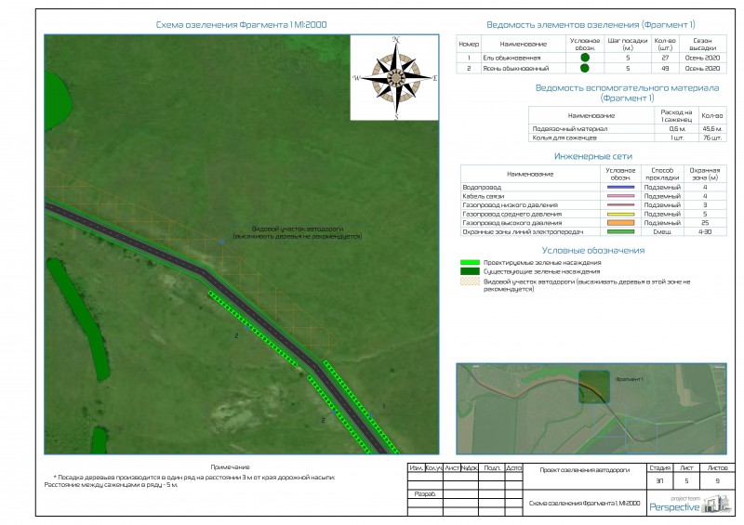Click the 'Фрагмент 1' label on the overview map

tap(629, 379)
